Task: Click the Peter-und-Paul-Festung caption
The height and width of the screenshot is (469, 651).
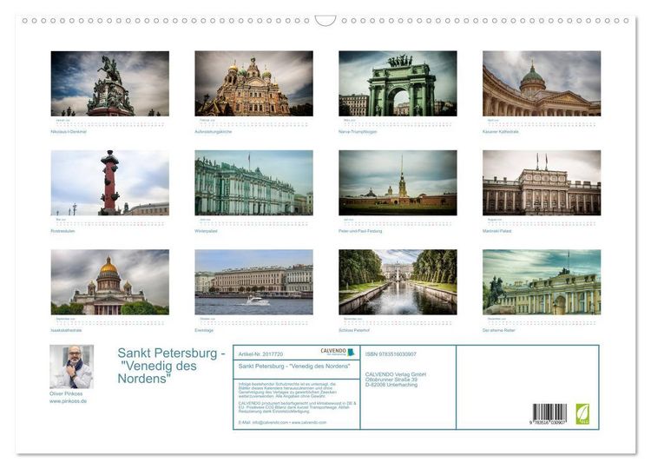Action: coord(360,231)
